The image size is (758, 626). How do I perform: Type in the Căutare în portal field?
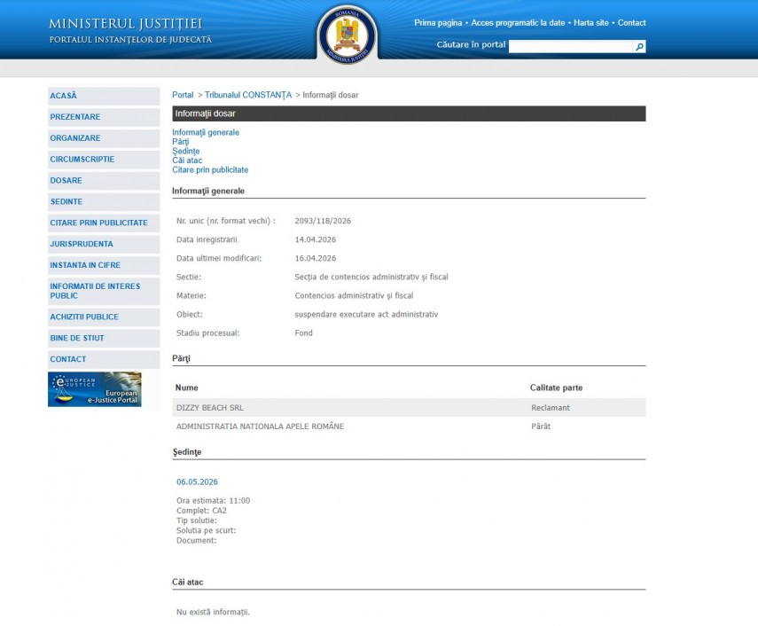570,46
